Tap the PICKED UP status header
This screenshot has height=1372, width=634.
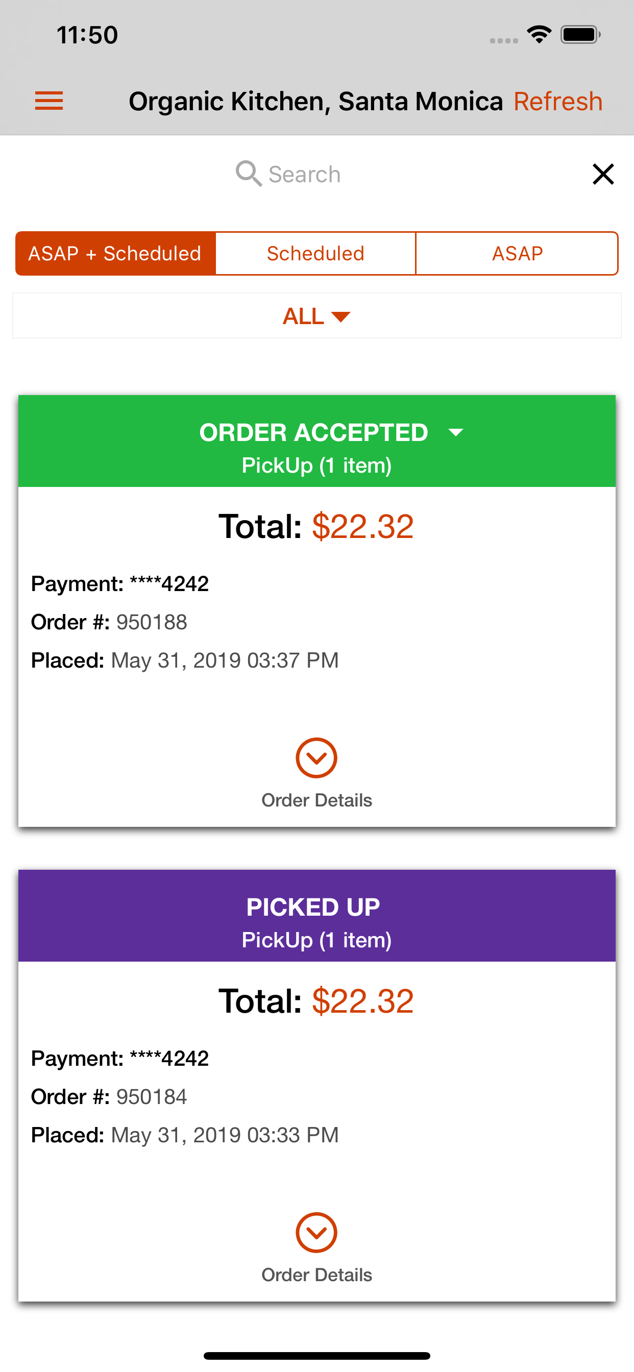click(316, 916)
